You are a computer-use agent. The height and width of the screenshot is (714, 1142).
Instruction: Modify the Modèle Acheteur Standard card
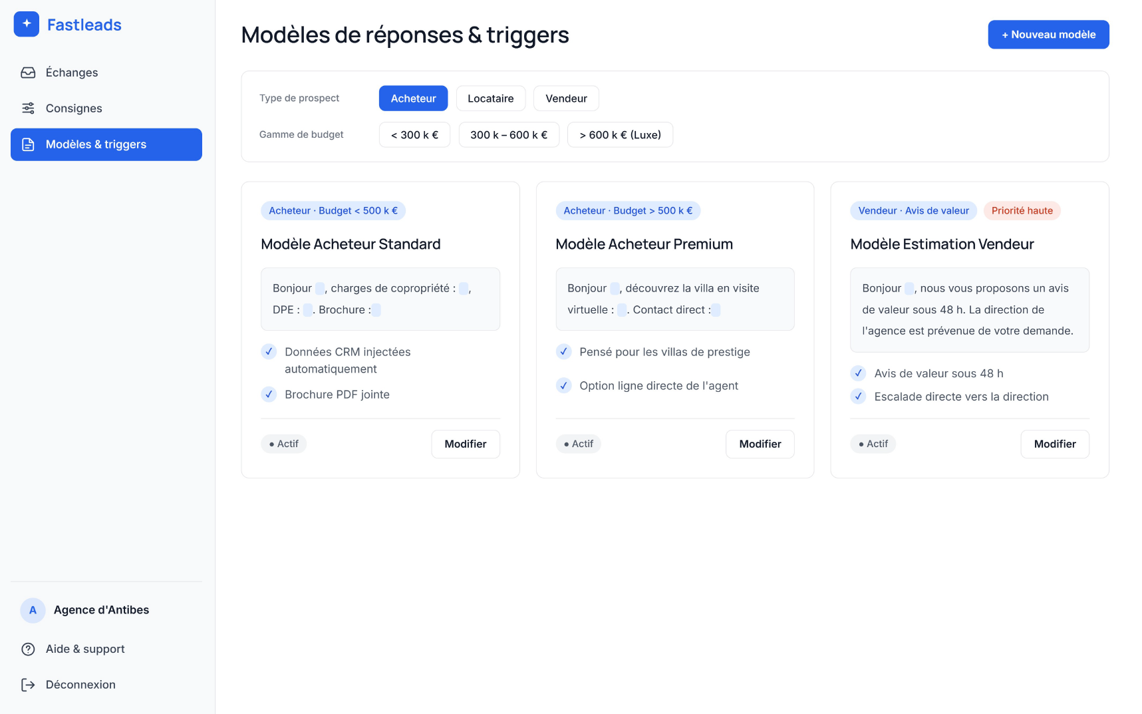tap(466, 444)
